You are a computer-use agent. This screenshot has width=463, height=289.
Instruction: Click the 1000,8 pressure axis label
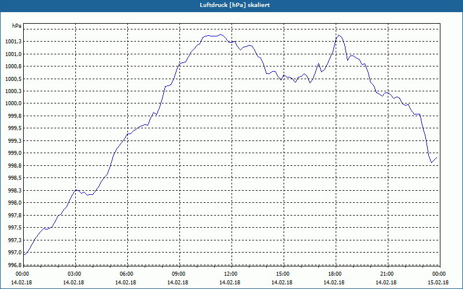(x=13, y=66)
